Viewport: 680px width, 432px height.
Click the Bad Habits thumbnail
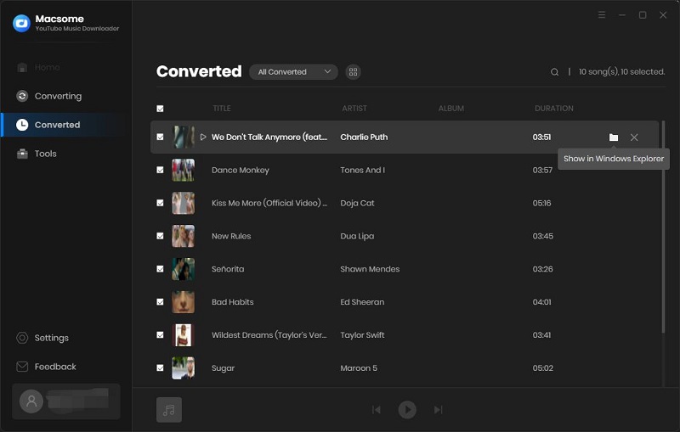tap(183, 301)
